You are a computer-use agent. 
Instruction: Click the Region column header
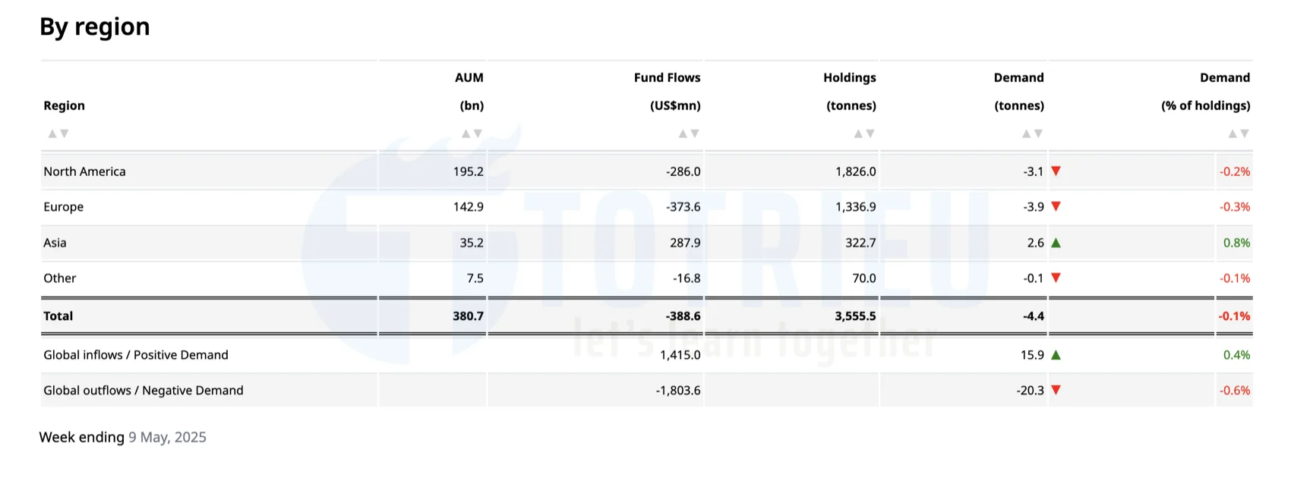click(x=65, y=105)
